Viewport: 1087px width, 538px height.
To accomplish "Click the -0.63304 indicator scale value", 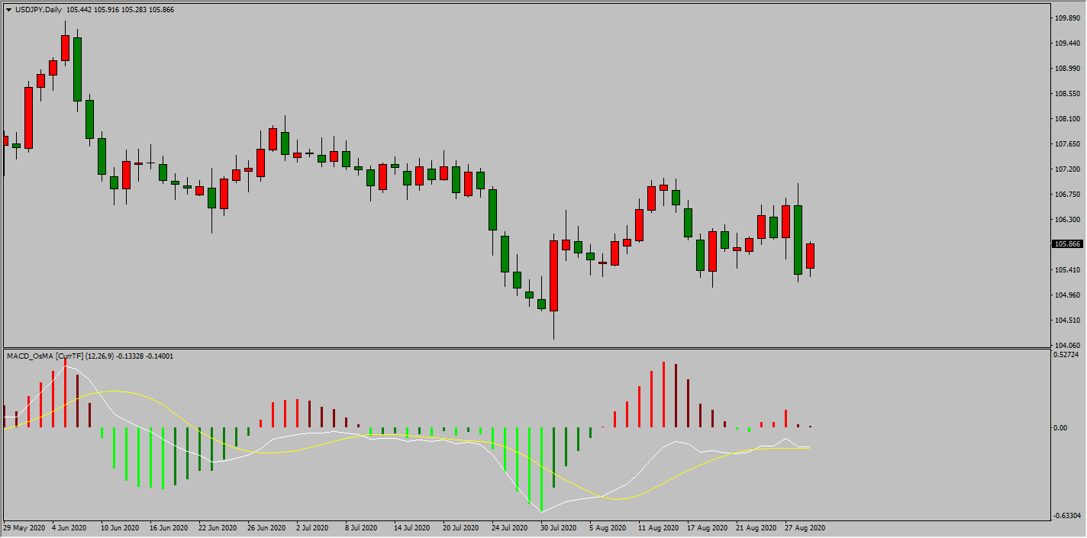I will (x=1066, y=517).
